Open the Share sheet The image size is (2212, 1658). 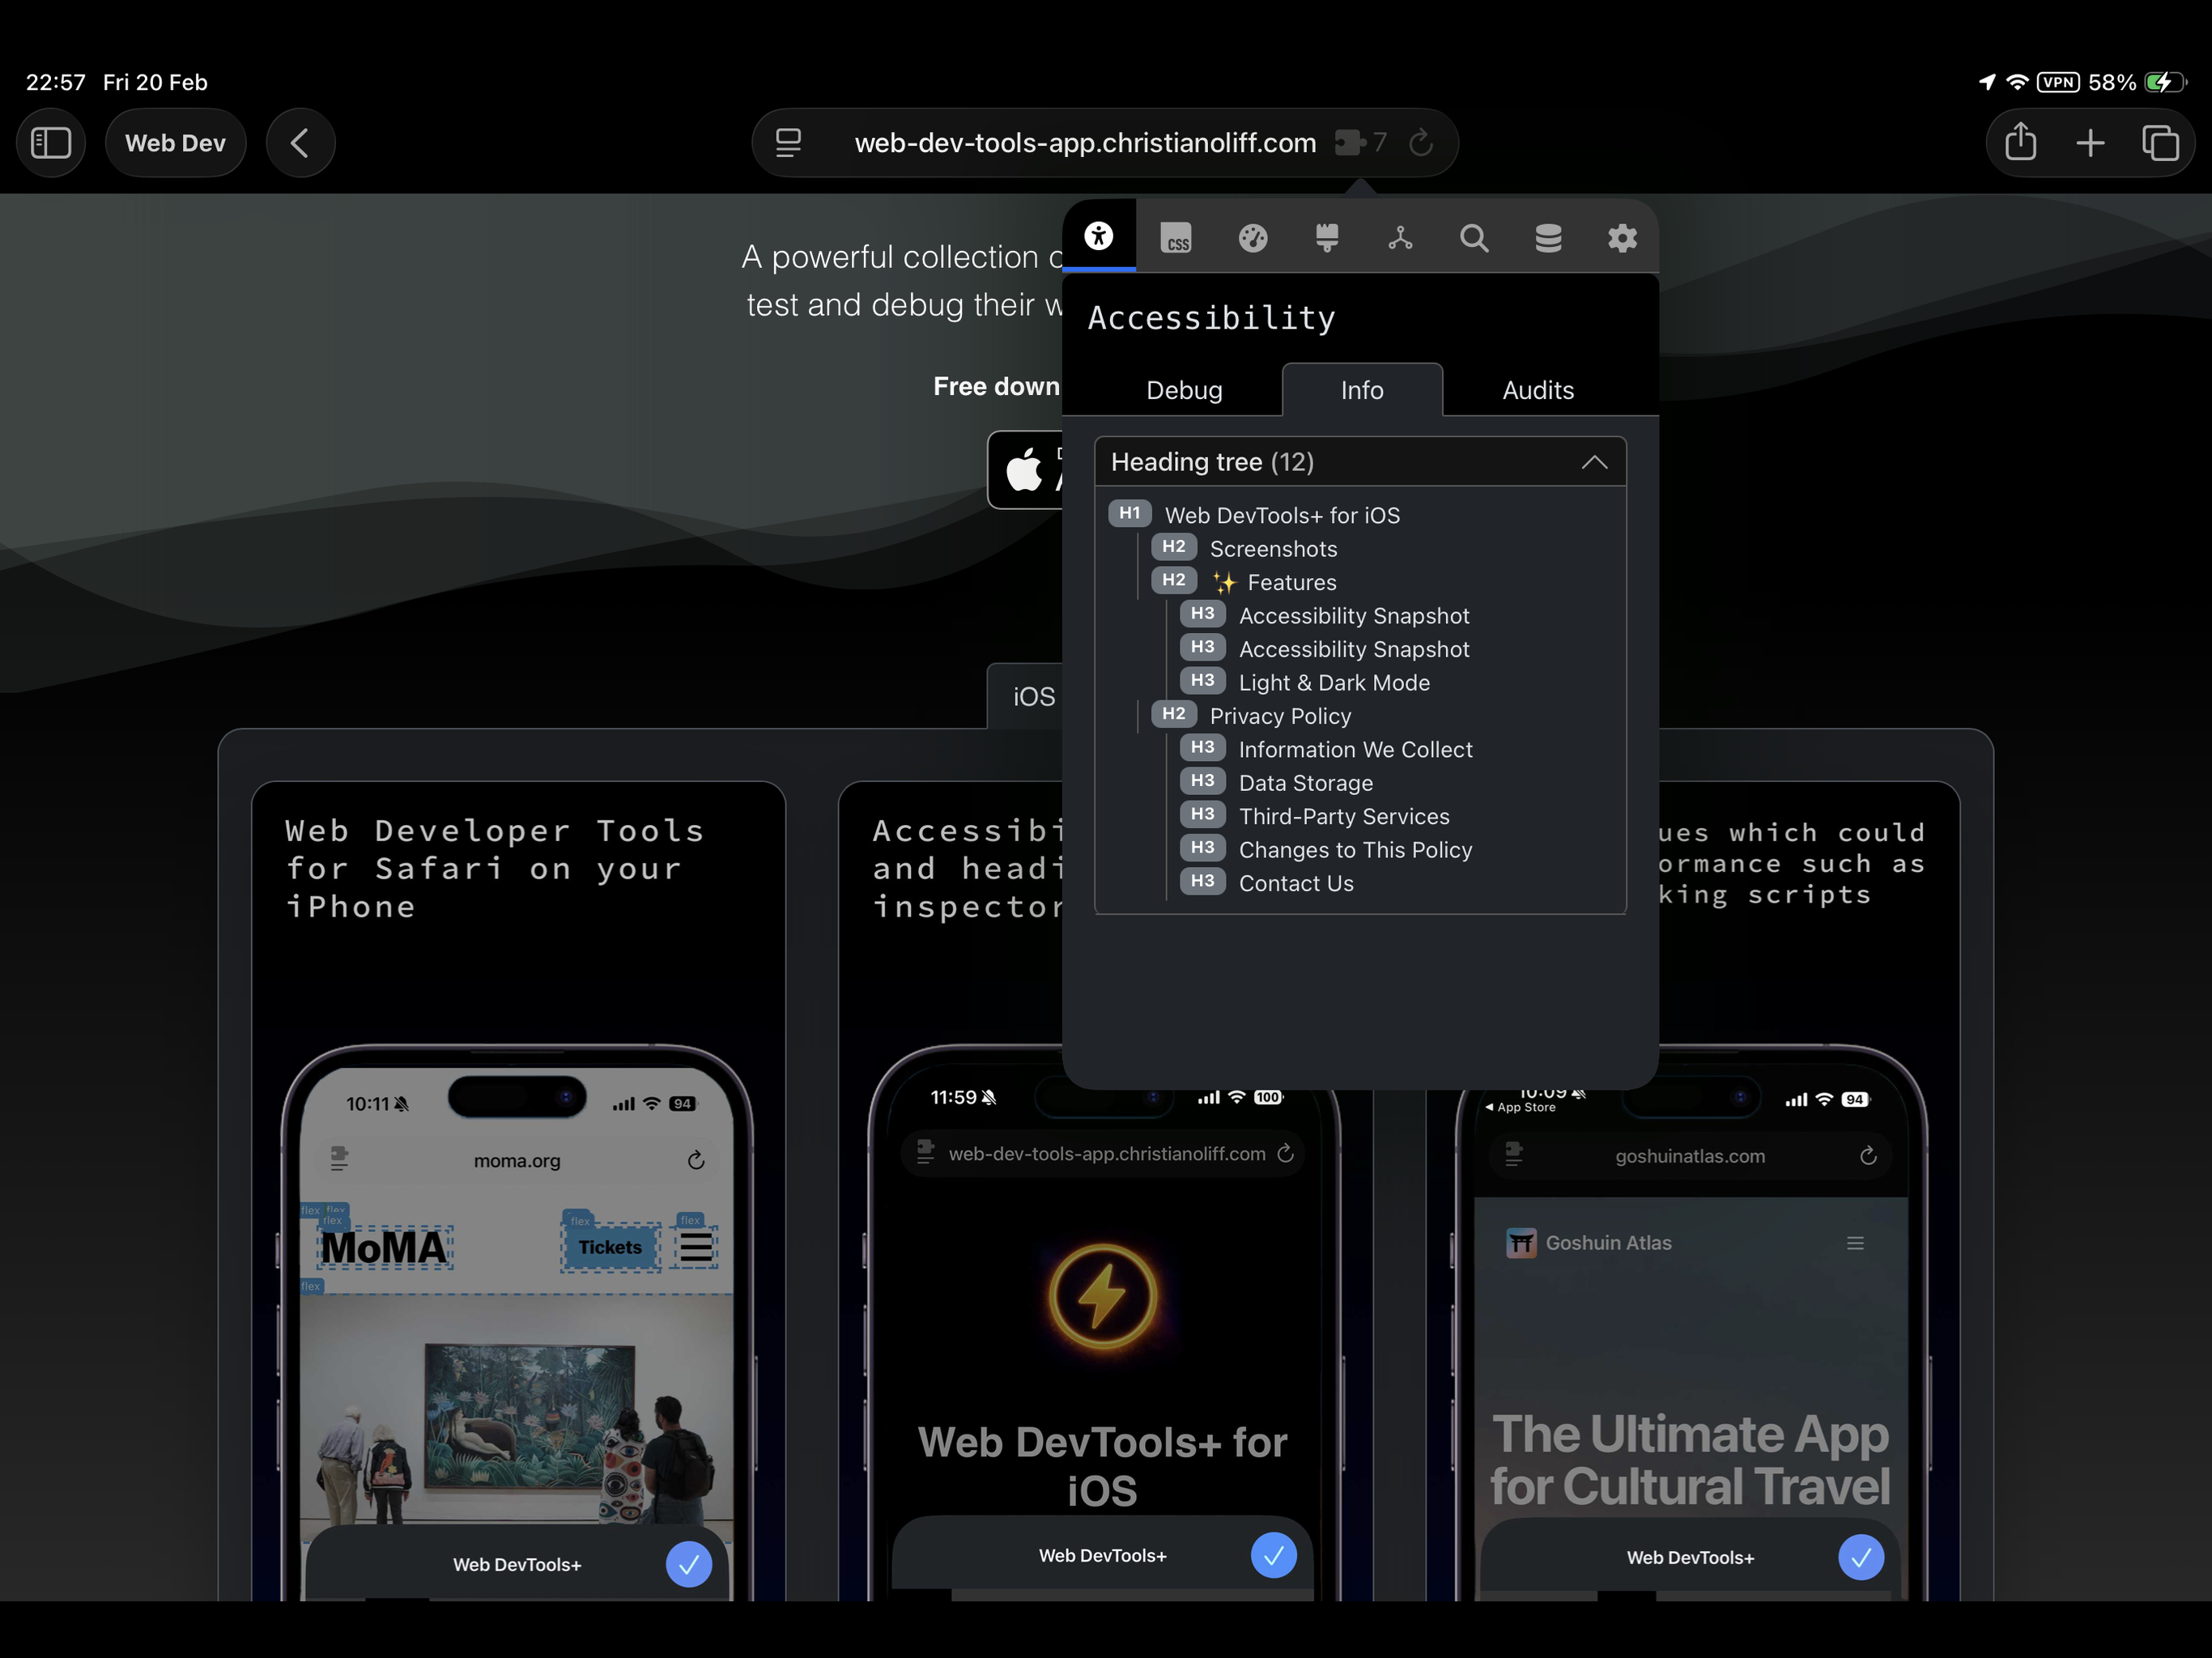(2020, 141)
